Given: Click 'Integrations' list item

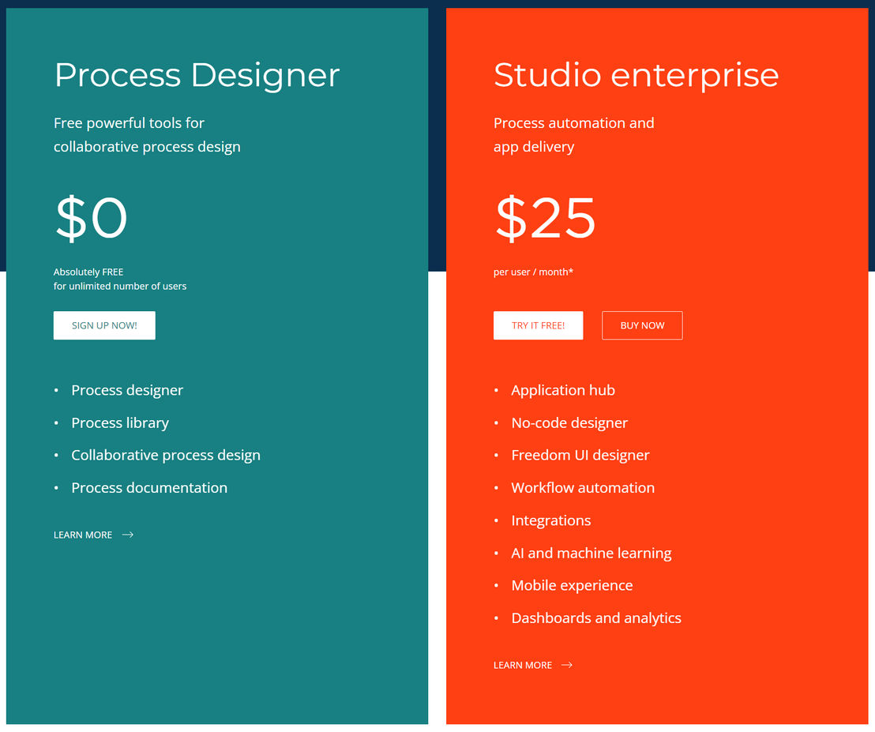Looking at the screenshot, I should pyautogui.click(x=550, y=520).
